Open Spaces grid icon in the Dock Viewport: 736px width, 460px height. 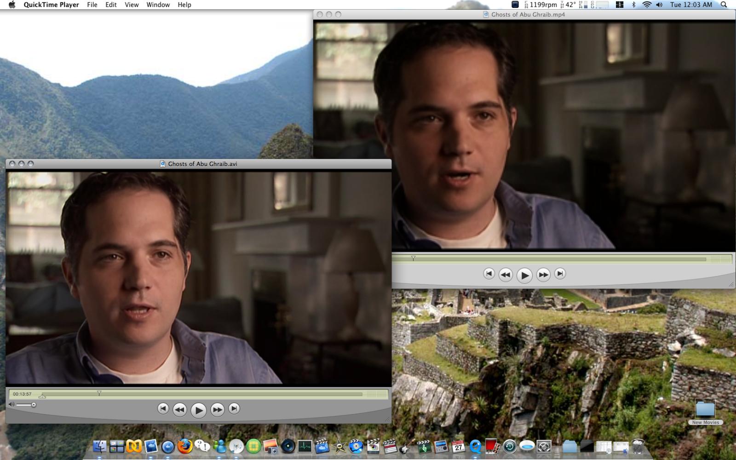[x=117, y=446]
